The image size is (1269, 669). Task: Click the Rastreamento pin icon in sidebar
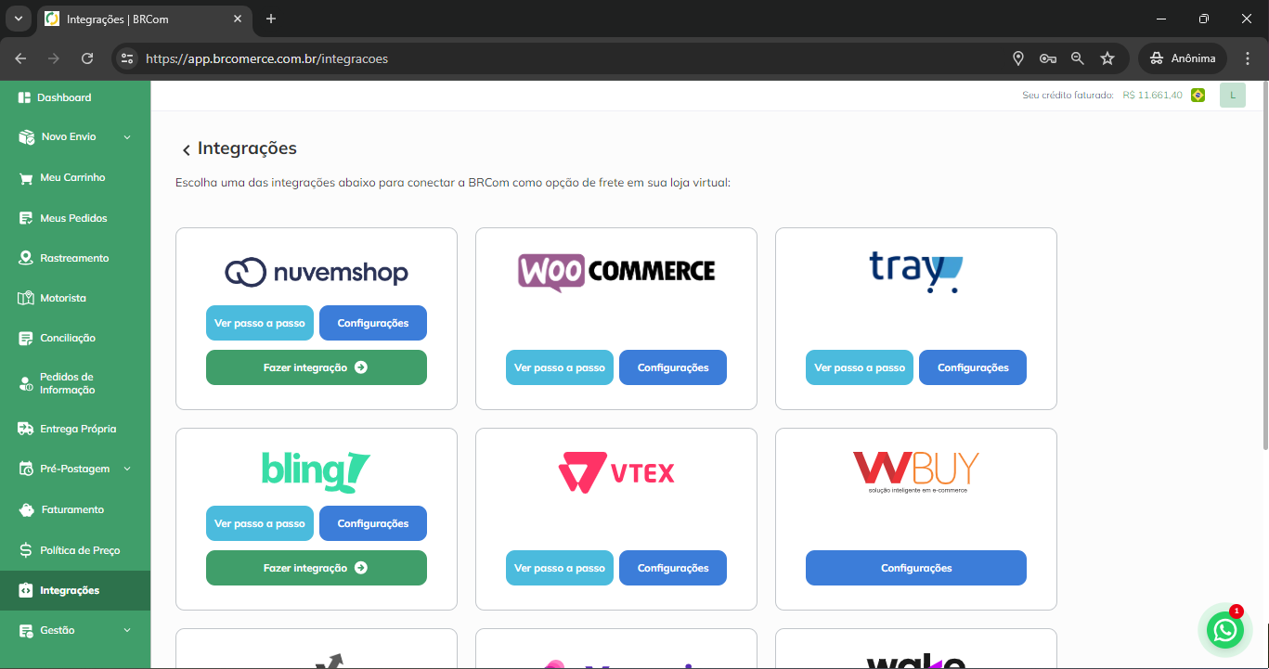(26, 258)
